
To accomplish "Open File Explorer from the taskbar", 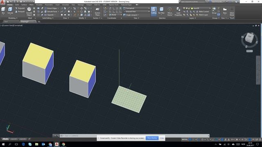I will (x=36, y=144).
